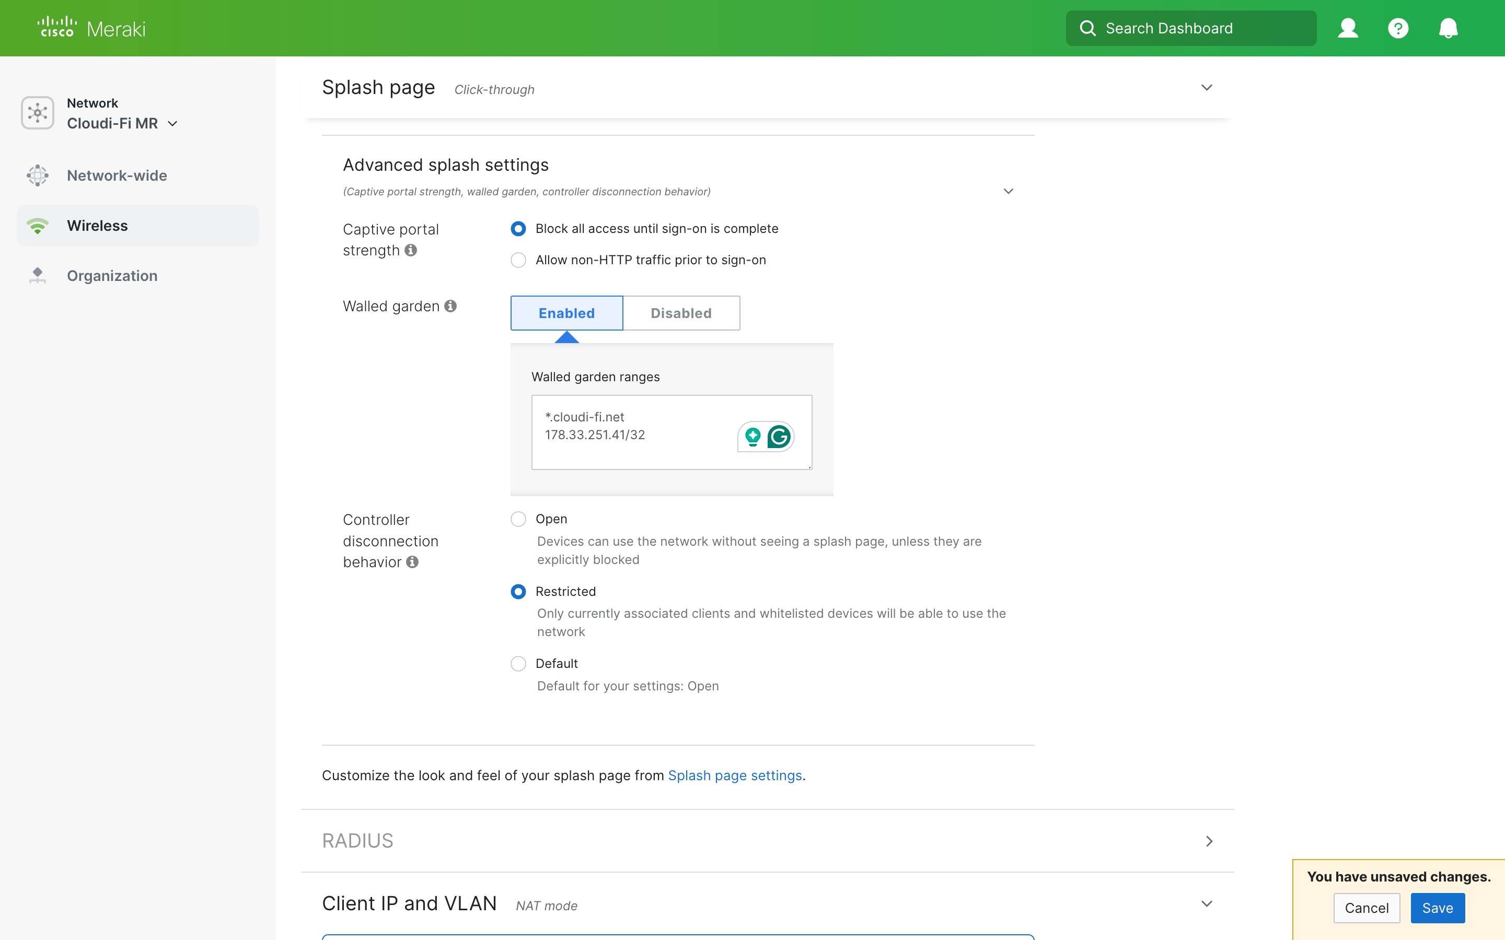
Task: Select Default disconnection behavior
Action: [x=518, y=663]
